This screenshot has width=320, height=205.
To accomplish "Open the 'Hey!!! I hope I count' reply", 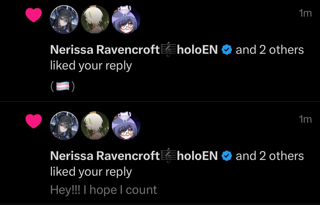I will [x=104, y=190].
